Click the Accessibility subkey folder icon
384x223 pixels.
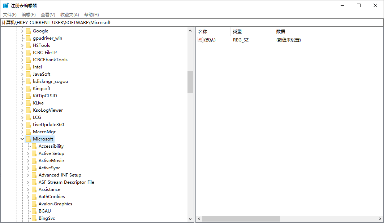click(35, 146)
